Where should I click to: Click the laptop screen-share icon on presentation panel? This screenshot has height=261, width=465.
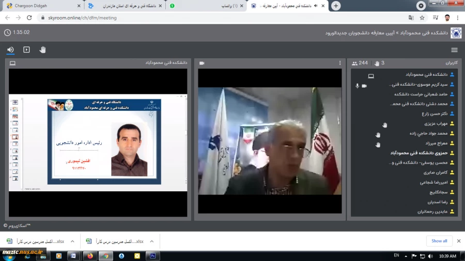(x=12, y=63)
